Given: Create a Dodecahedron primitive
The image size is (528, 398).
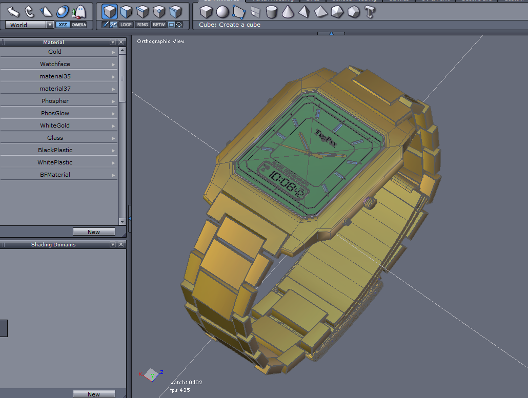Looking at the screenshot, I should [x=354, y=12].
